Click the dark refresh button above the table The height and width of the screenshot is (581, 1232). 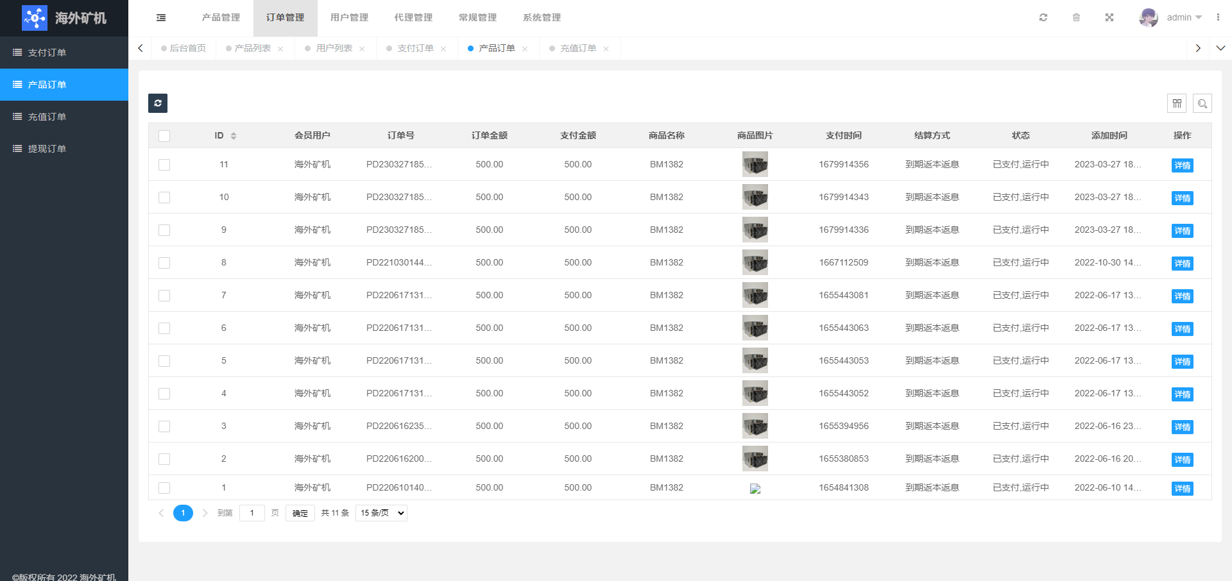click(158, 103)
